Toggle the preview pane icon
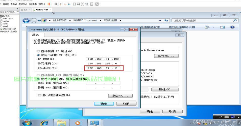The height and width of the screenshot is (126, 241). pyautogui.click(x=222, y=27)
